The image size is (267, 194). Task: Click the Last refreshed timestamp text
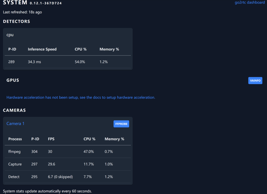point(22,12)
